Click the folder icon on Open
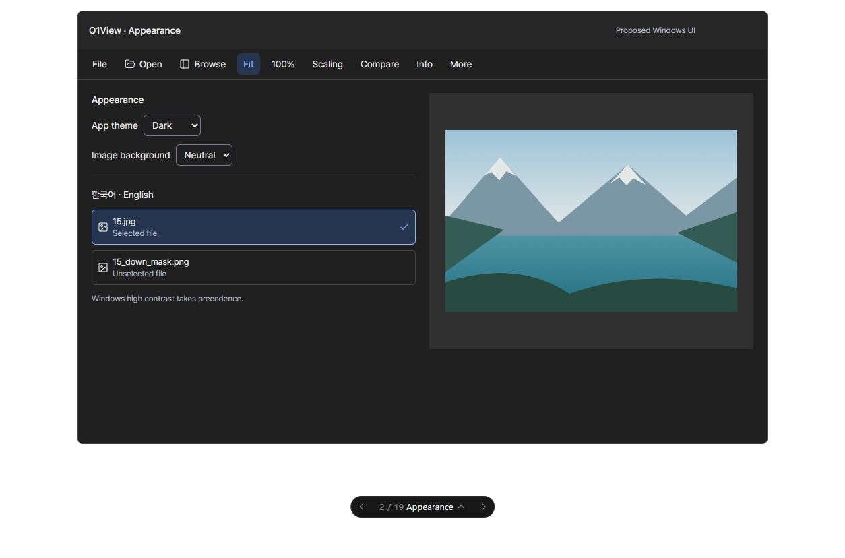The height and width of the screenshot is (558, 845). 129,64
